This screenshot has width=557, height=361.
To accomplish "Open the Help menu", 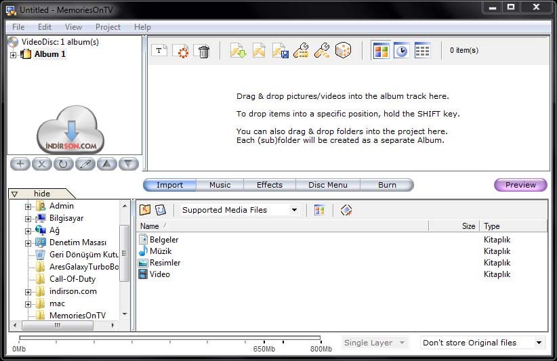I will [x=142, y=27].
